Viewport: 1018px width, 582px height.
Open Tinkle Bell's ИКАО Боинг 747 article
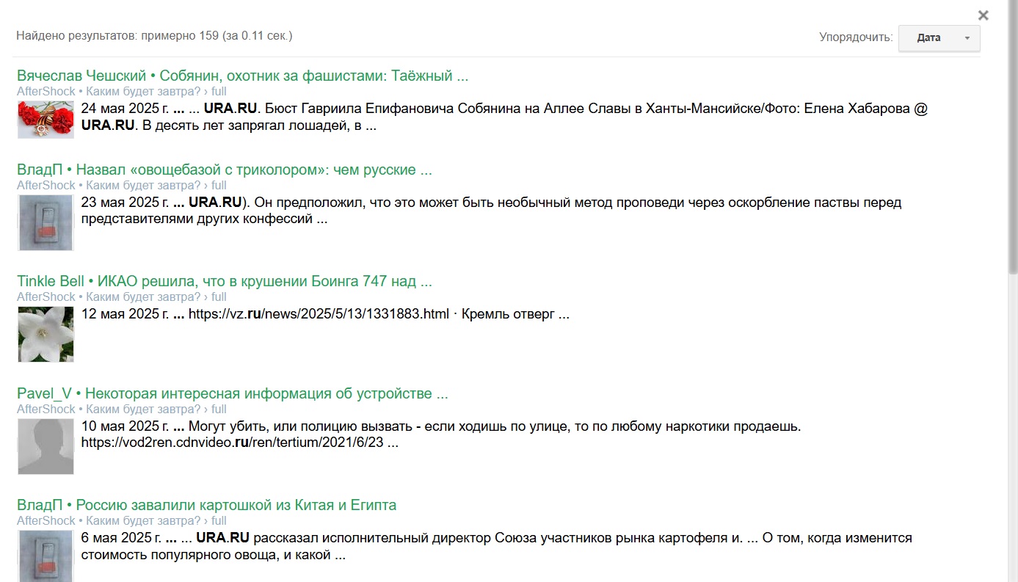pos(224,282)
